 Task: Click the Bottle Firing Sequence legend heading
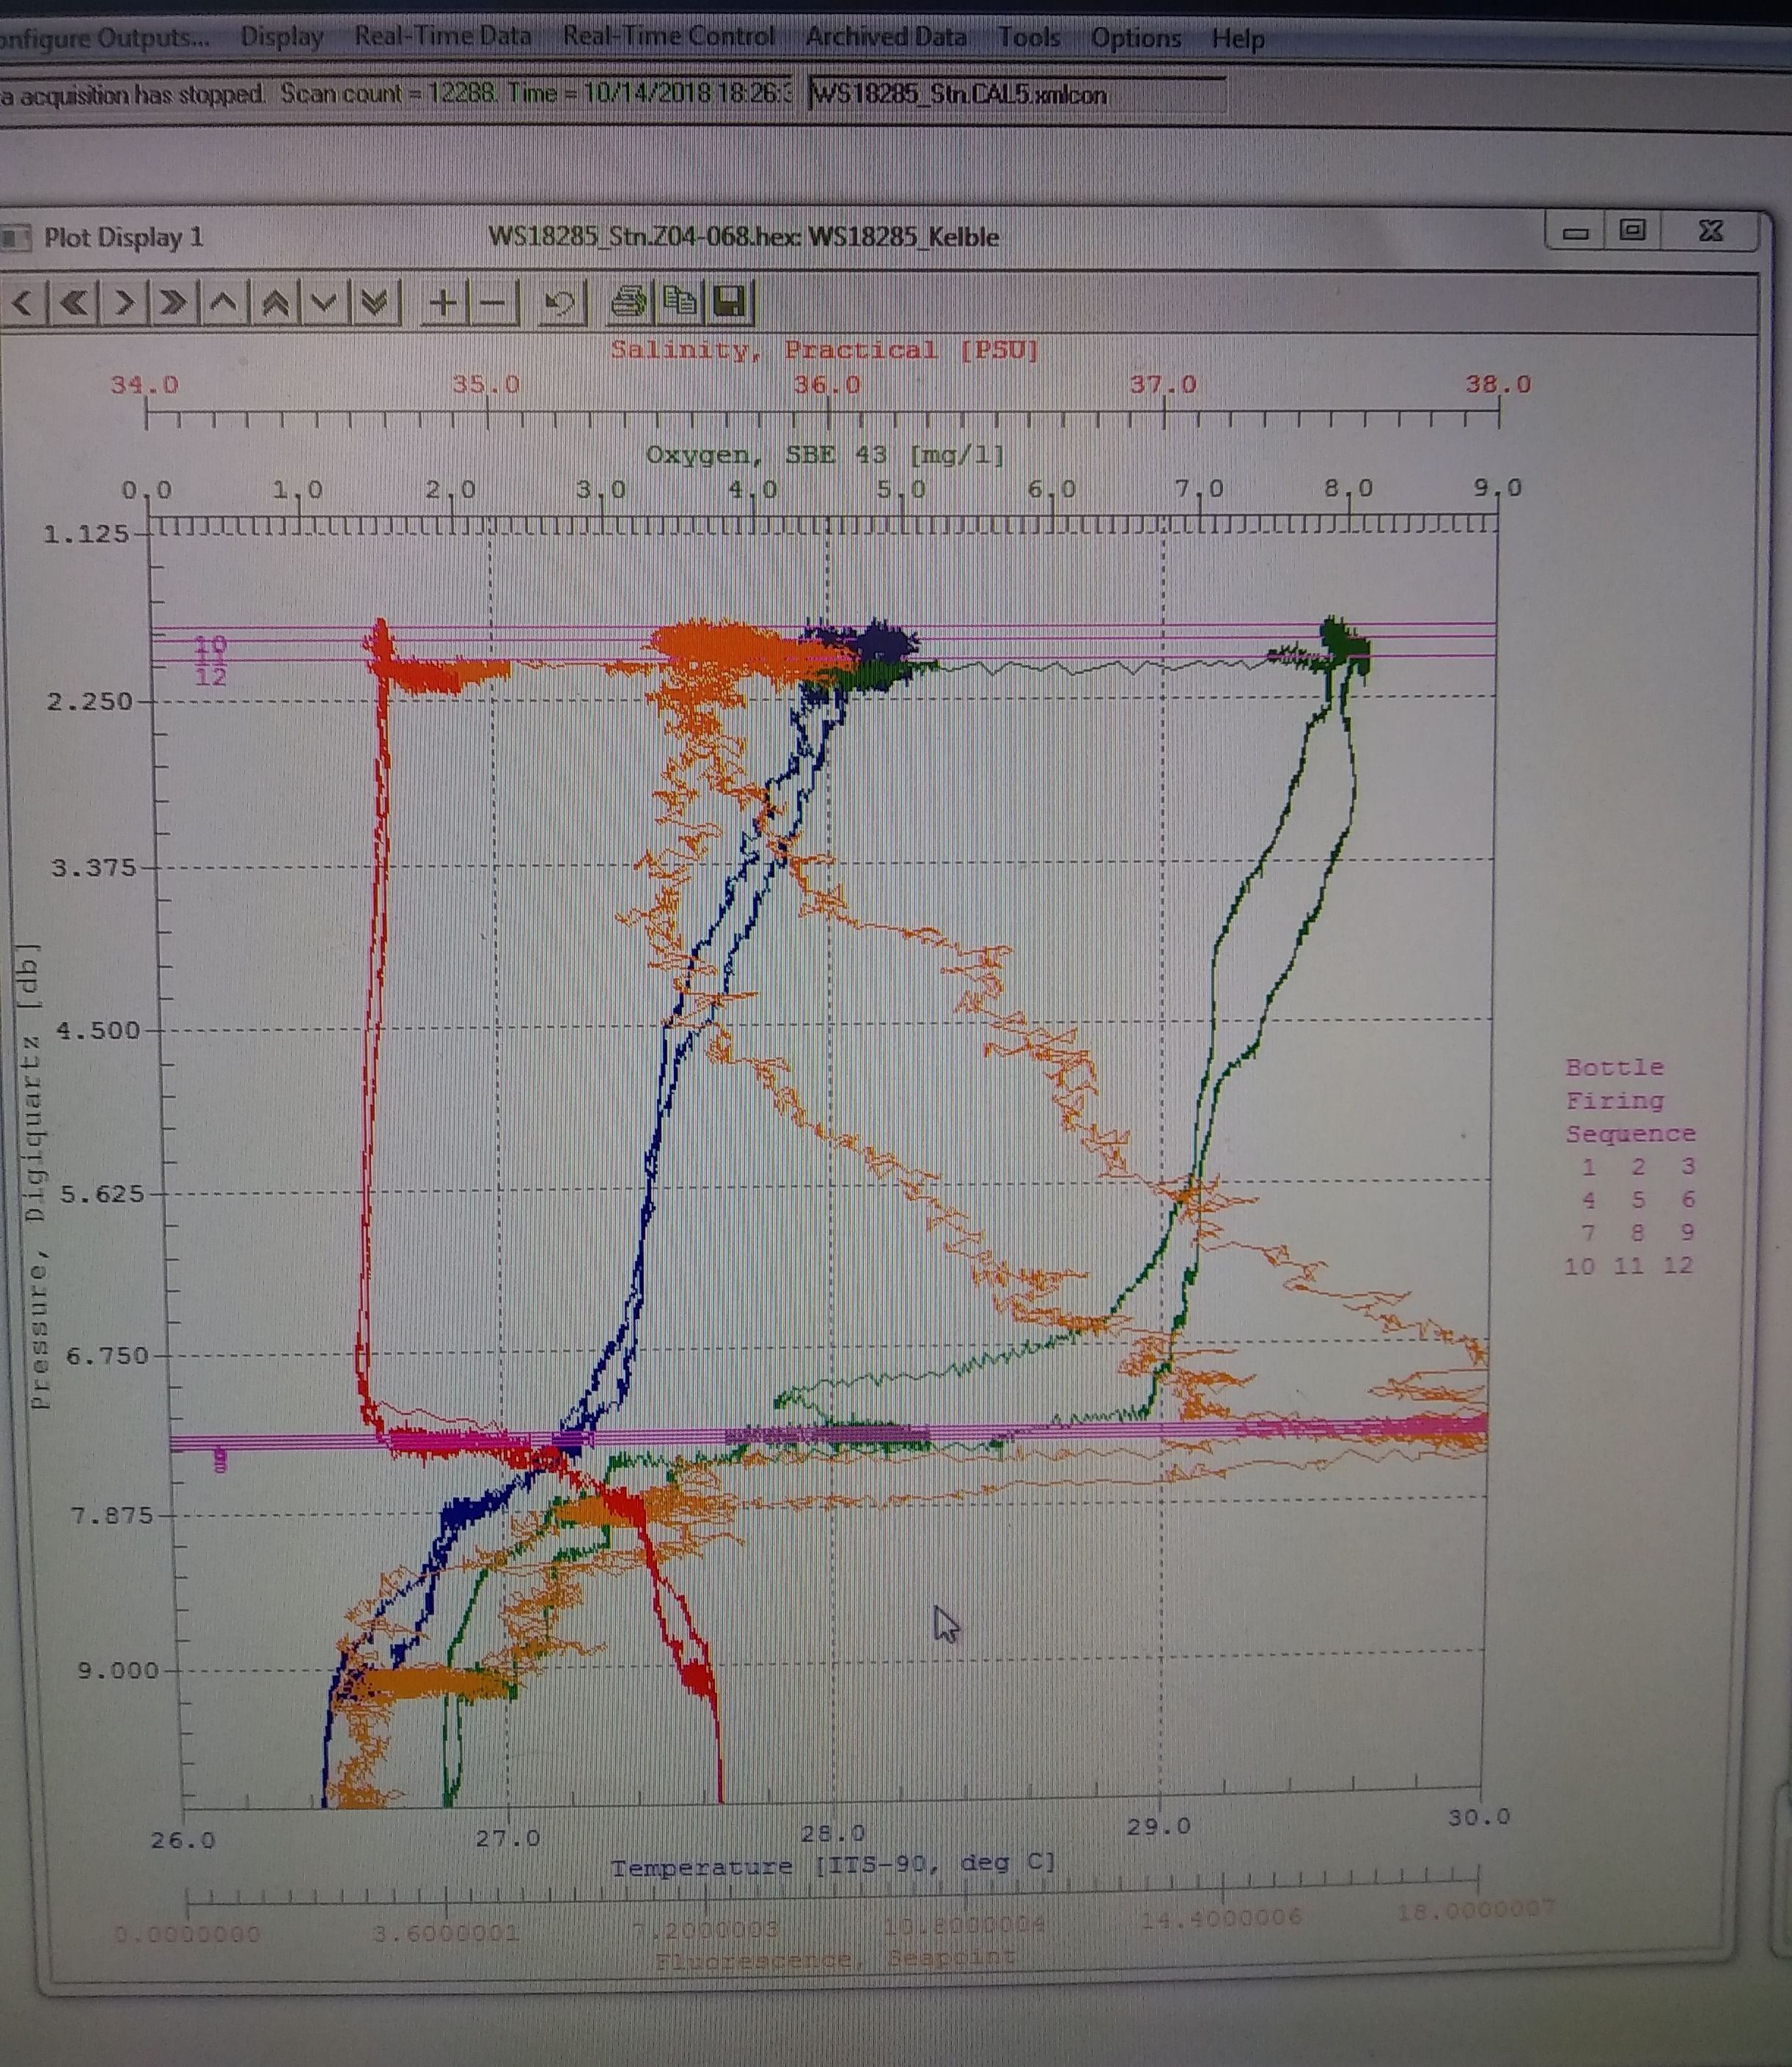tap(1630, 1100)
